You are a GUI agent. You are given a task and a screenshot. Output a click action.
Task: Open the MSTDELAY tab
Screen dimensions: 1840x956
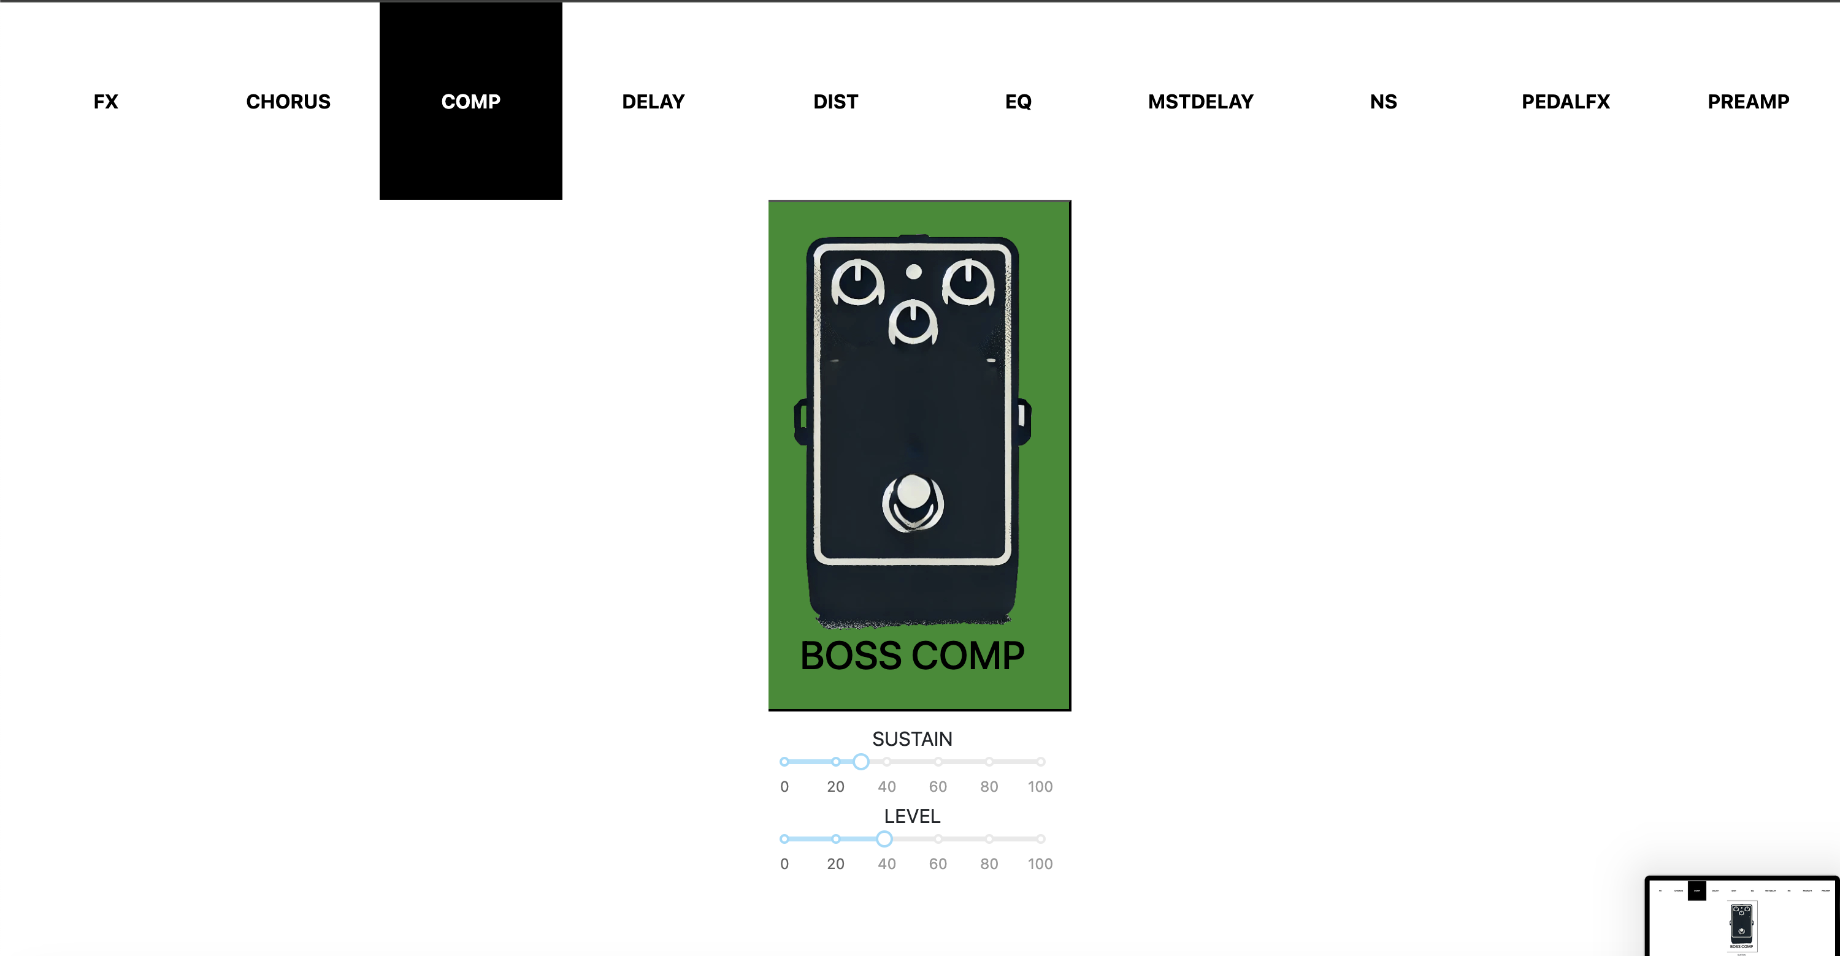(x=1201, y=101)
